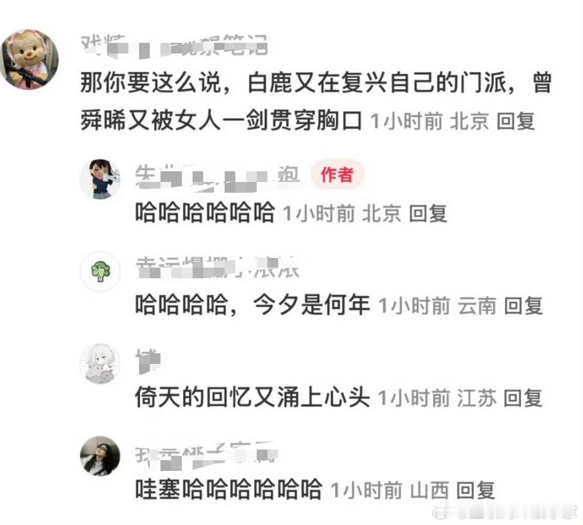The image size is (583, 525).
Task: Tap the white-haired anime avatar
Action: [101, 363]
